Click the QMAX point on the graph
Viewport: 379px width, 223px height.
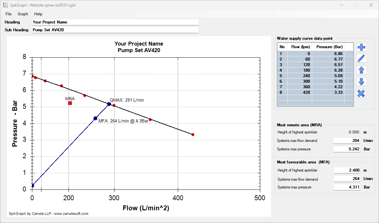click(109, 104)
